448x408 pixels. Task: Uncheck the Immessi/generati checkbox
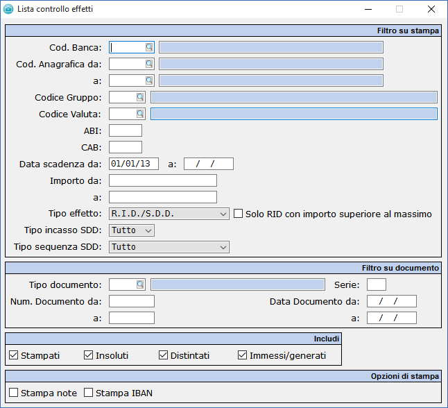point(242,355)
